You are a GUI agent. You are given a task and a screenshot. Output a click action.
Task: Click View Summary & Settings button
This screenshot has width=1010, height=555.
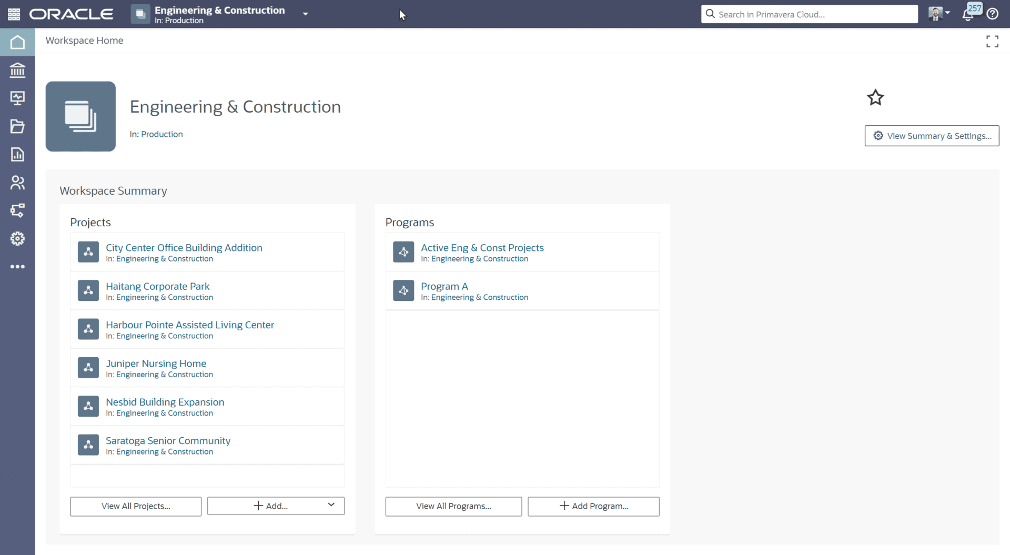(x=932, y=136)
